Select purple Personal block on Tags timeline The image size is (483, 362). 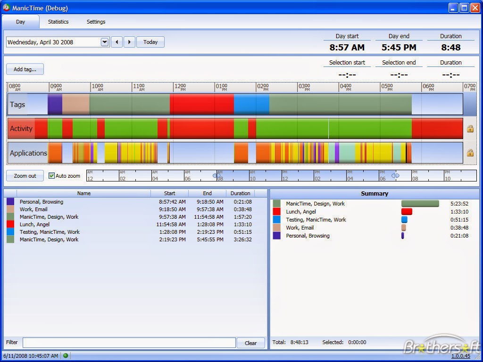click(x=55, y=104)
